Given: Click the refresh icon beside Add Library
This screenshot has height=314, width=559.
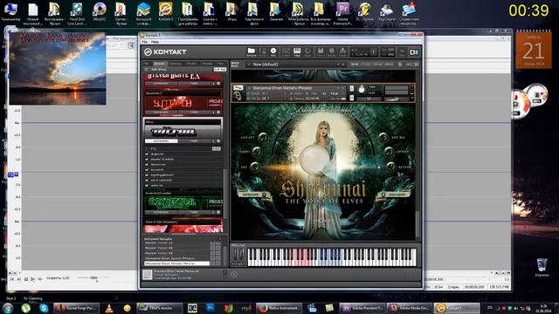Looking at the screenshot, I should [147, 69].
